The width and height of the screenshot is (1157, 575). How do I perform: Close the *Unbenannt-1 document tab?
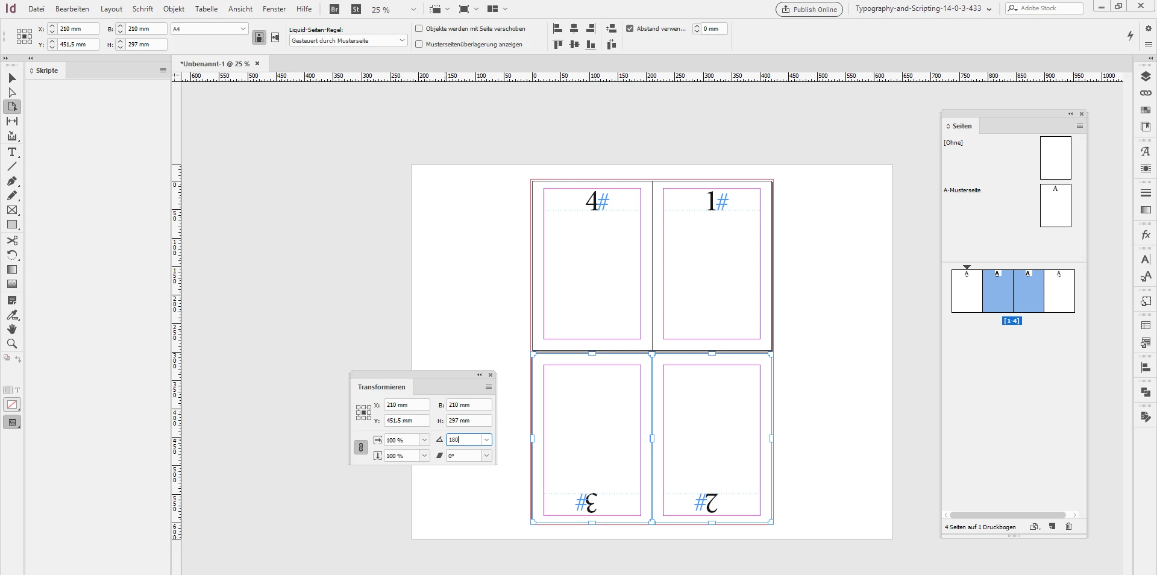[257, 63]
